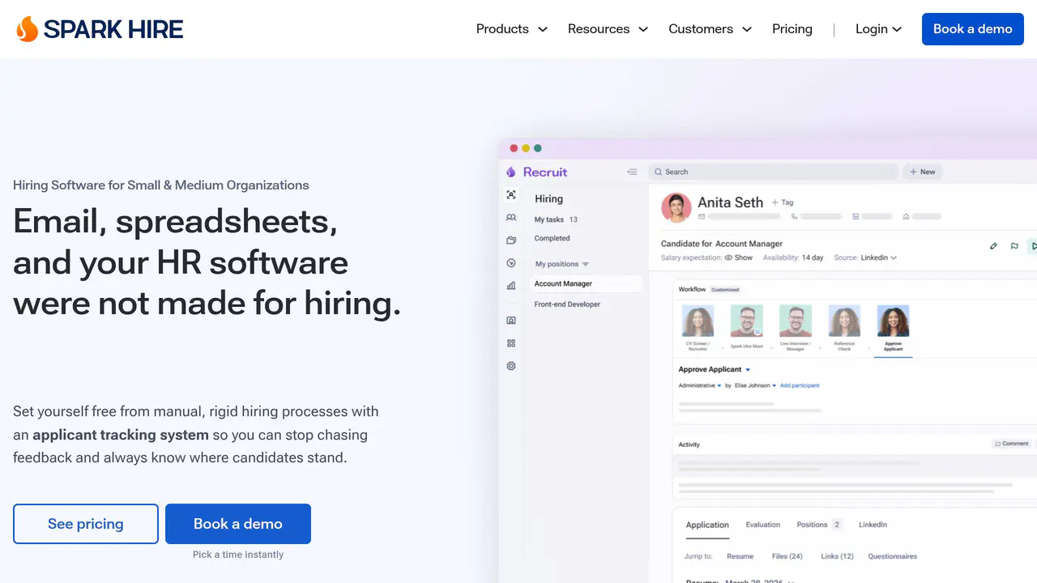Viewport: 1037px width, 583px height.
Task: Expand the Products menu
Action: pos(512,29)
